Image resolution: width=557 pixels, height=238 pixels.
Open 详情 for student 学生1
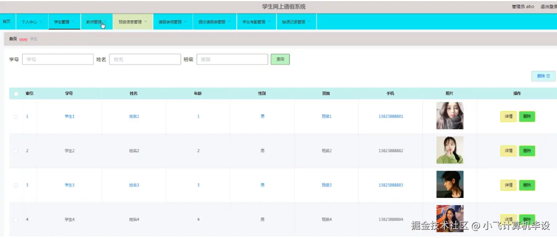(508, 117)
